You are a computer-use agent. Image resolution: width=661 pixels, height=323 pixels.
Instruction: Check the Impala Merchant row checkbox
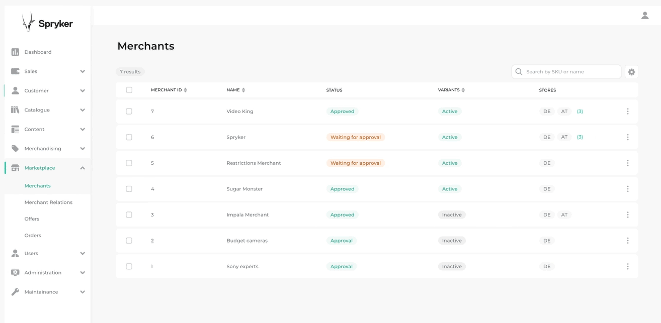click(129, 214)
